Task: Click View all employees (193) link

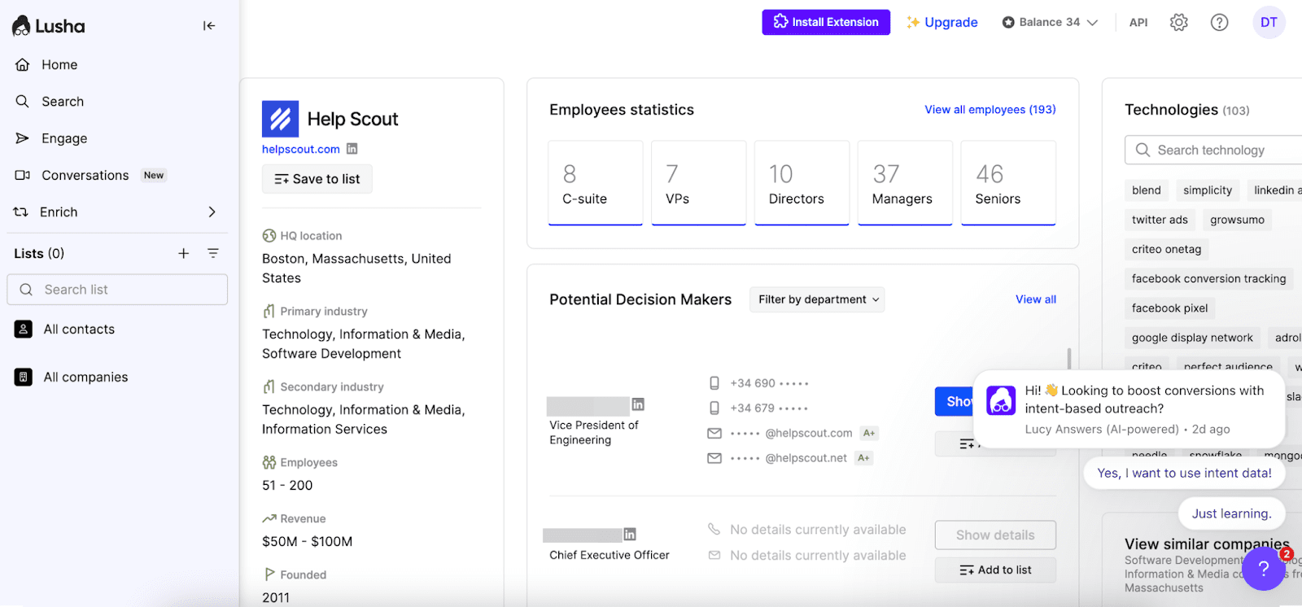Action: pos(990,110)
